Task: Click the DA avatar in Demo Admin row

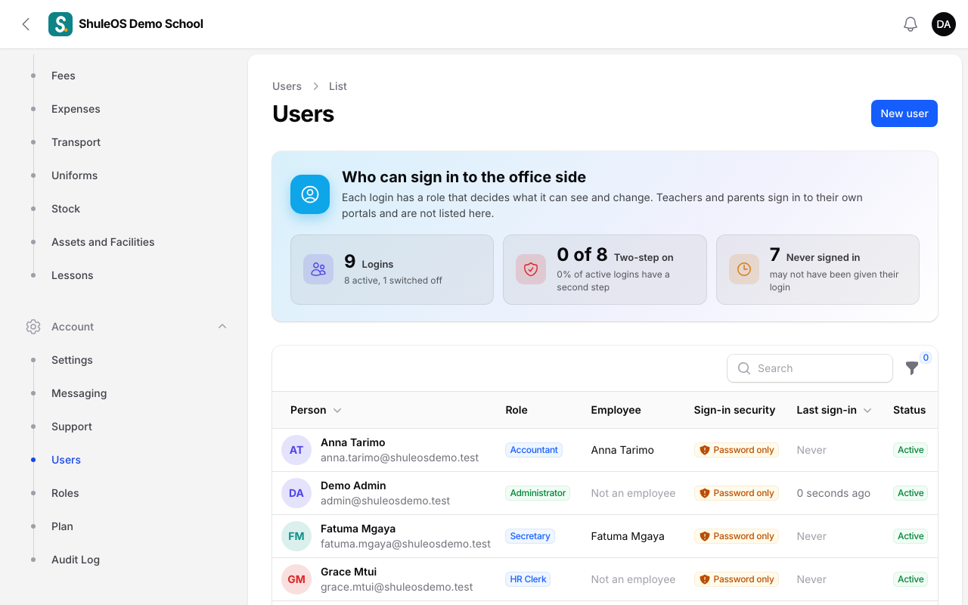Action: click(296, 493)
